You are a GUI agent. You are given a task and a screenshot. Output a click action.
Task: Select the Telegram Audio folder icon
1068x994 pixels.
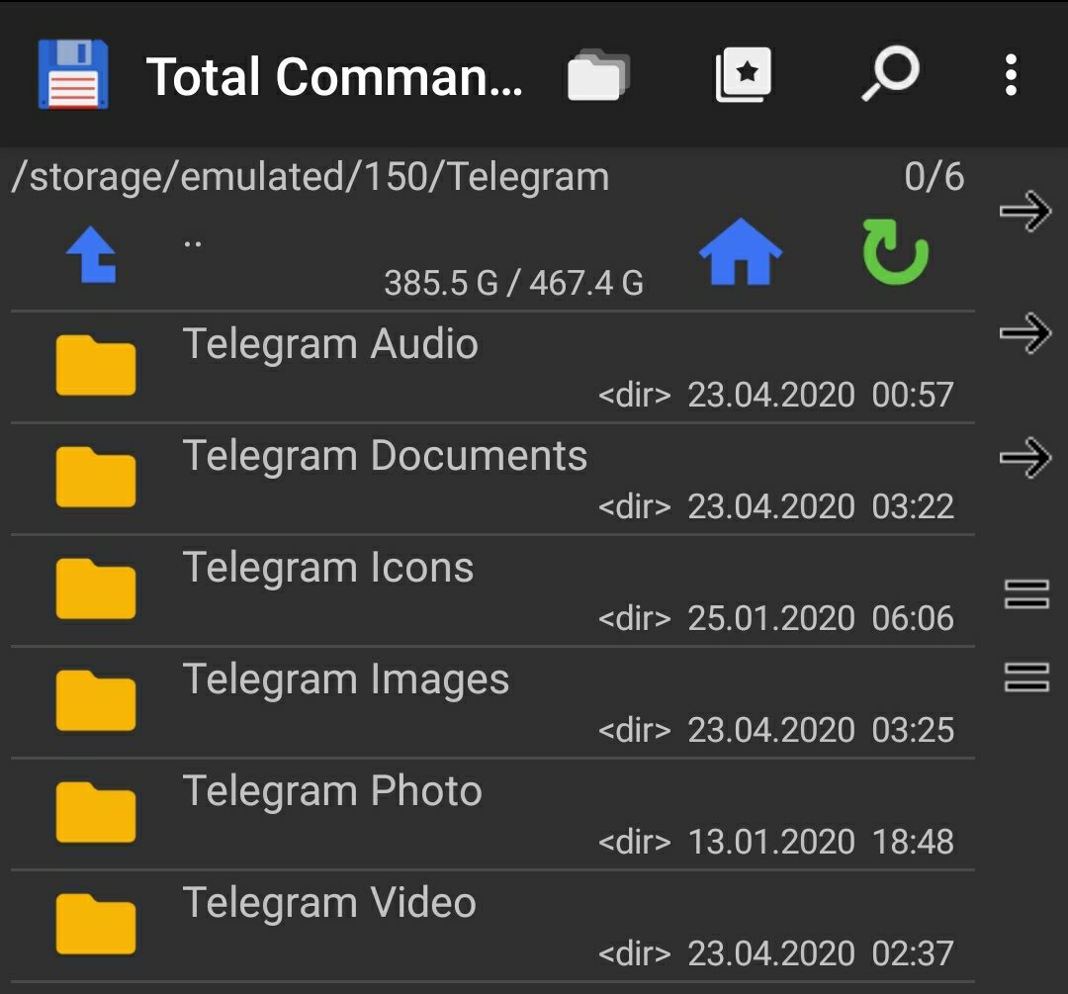(x=95, y=366)
